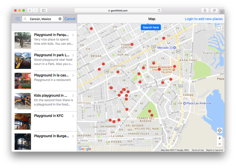Focus the Cancún, Mexico search field

pos(42,19)
